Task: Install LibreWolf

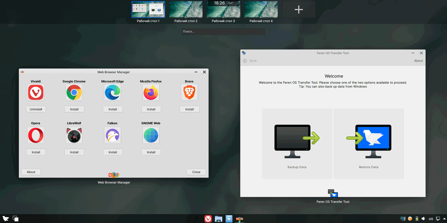Action: pos(74,152)
